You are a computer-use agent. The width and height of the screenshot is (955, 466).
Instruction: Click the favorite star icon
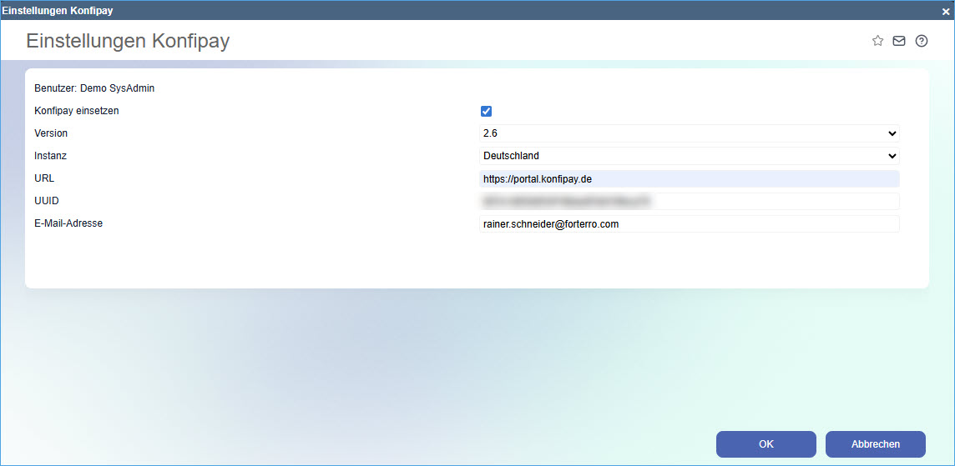(x=877, y=41)
